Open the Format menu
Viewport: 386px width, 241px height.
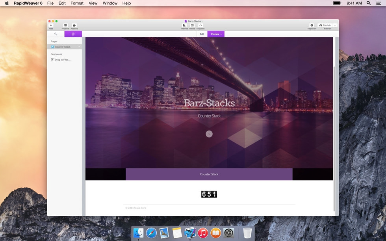point(77,3)
